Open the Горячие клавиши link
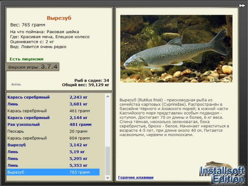Screen dimensions: 248x186 point(135,177)
